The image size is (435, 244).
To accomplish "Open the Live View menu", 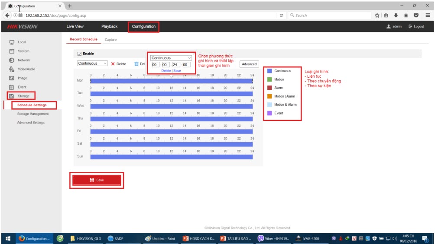I will (75, 27).
